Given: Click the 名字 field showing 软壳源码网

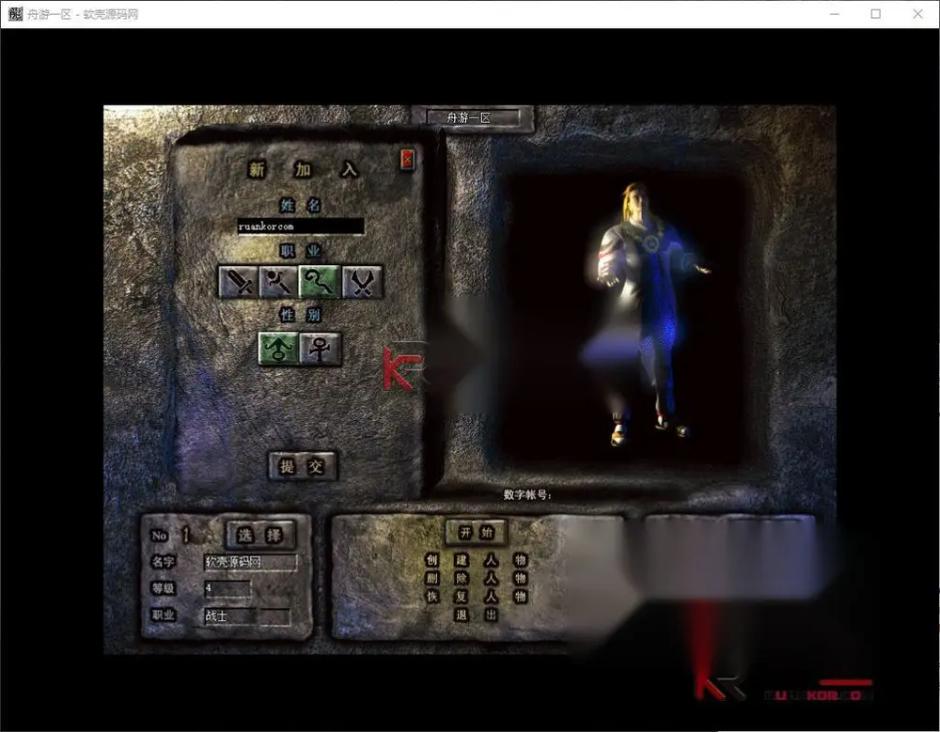Looking at the screenshot, I should point(250,562).
